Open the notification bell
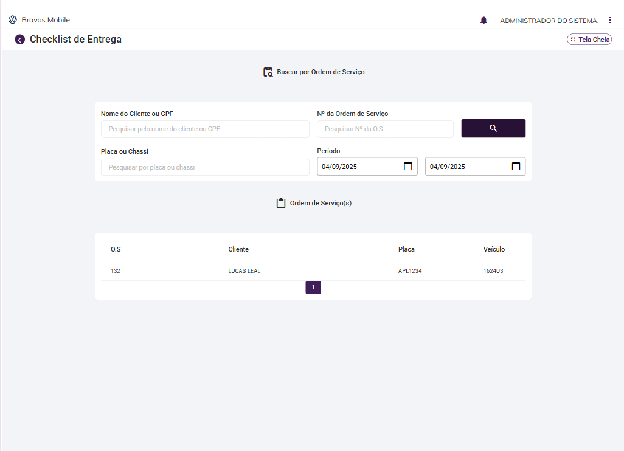The image size is (624, 451). point(484,20)
